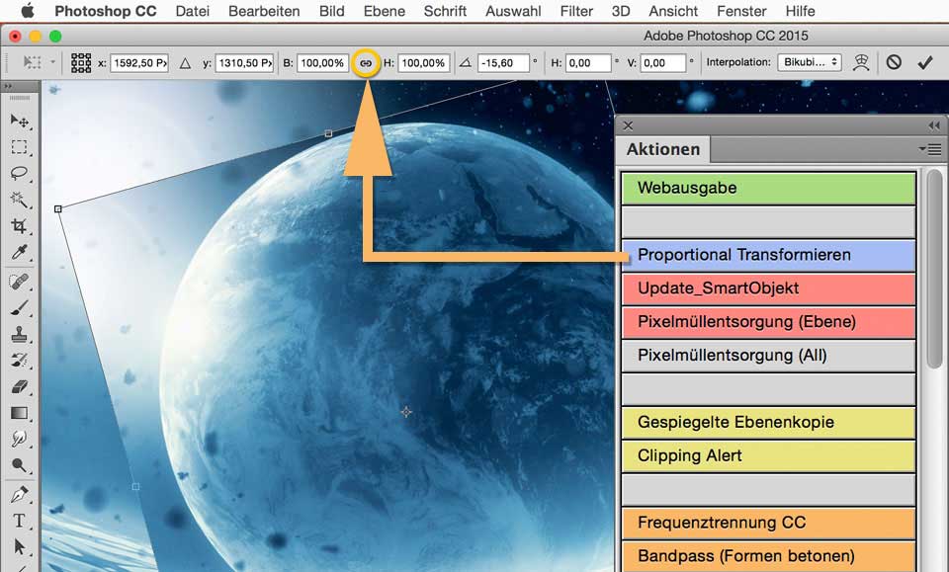Open the Bild menu
Screen dimensions: 949x572
point(332,11)
